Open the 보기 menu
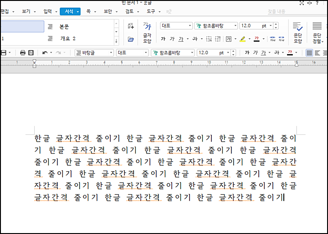Image resolution: width=328 pixels, height=234 pixels. point(29,11)
